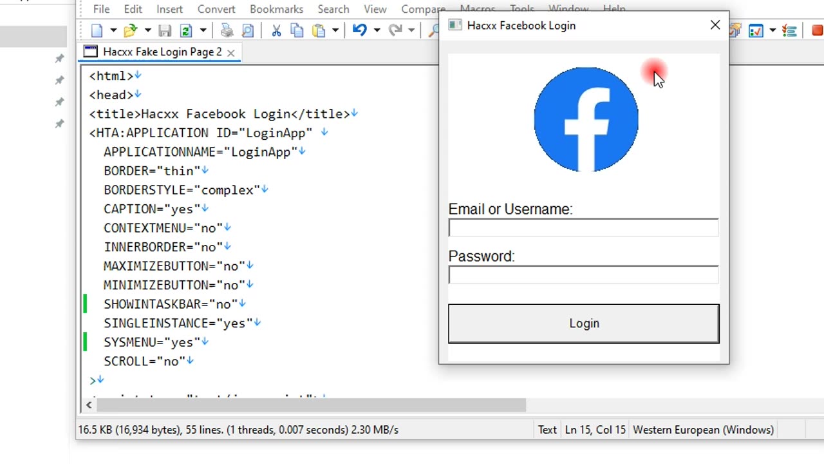This screenshot has width=824, height=464.
Task: Focus the Email or Username field
Action: click(583, 227)
